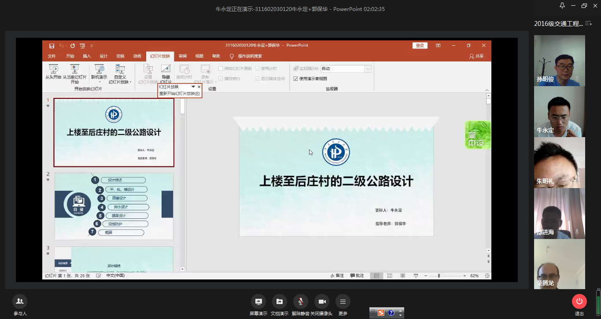The width and height of the screenshot is (601, 319).
Task: Open the 参与人 participants panel
Action: pos(20,301)
